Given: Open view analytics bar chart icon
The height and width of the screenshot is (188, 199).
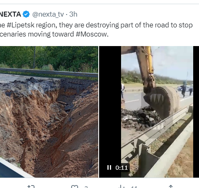Looking at the screenshot, I should (121, 186).
